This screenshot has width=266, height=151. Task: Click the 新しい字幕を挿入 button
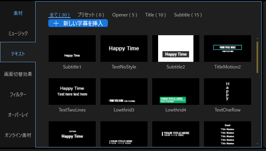78,23
